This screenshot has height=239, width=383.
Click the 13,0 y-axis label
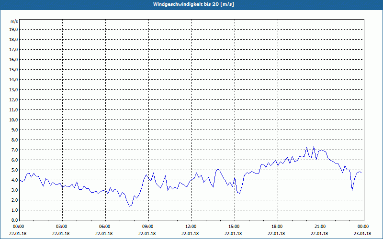(13, 90)
